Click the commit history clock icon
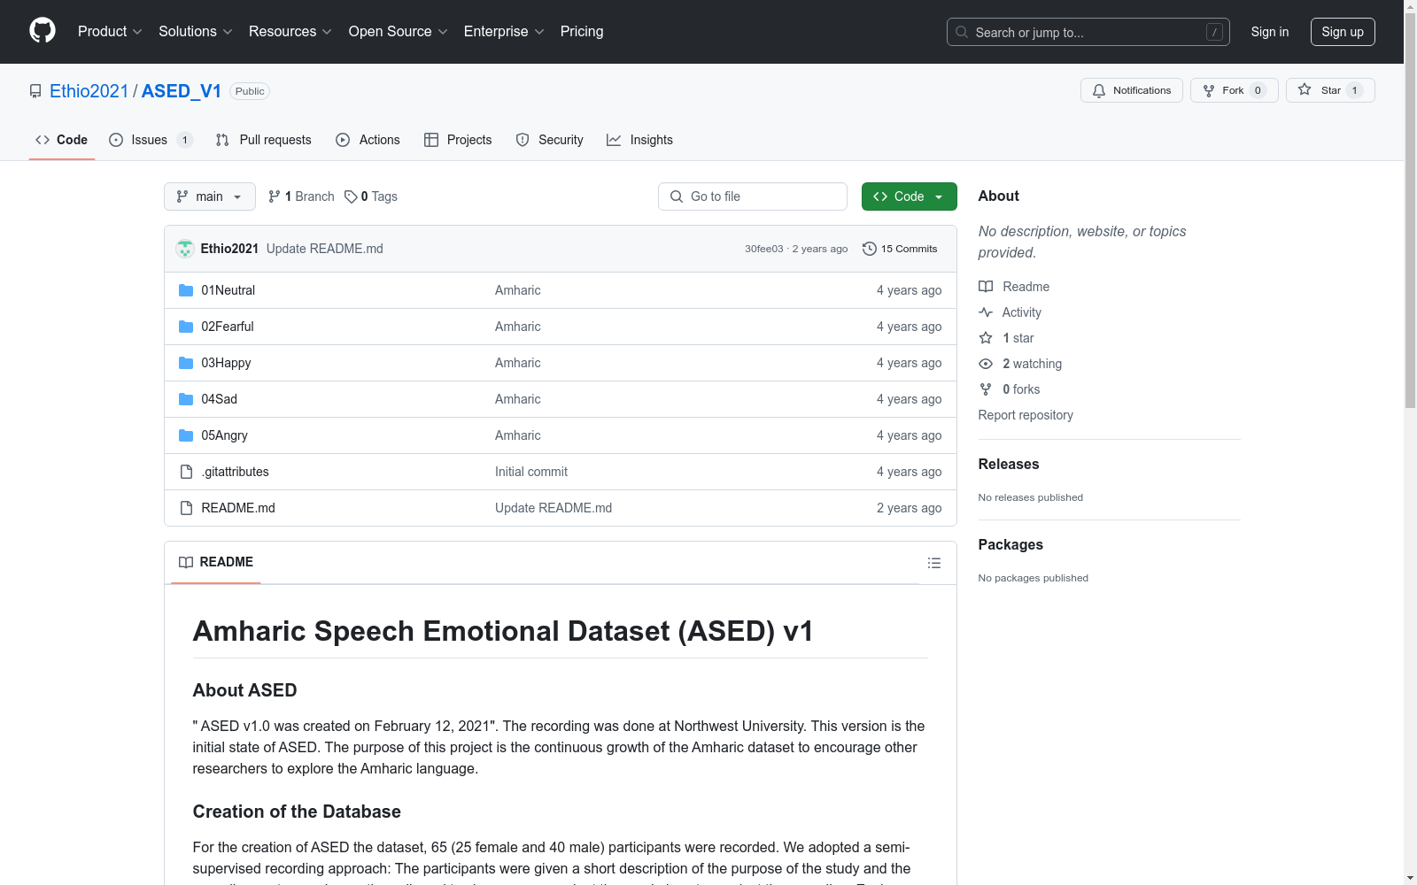This screenshot has height=885, width=1417. point(870,249)
